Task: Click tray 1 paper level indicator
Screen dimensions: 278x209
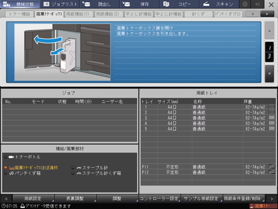Action: 272,107
